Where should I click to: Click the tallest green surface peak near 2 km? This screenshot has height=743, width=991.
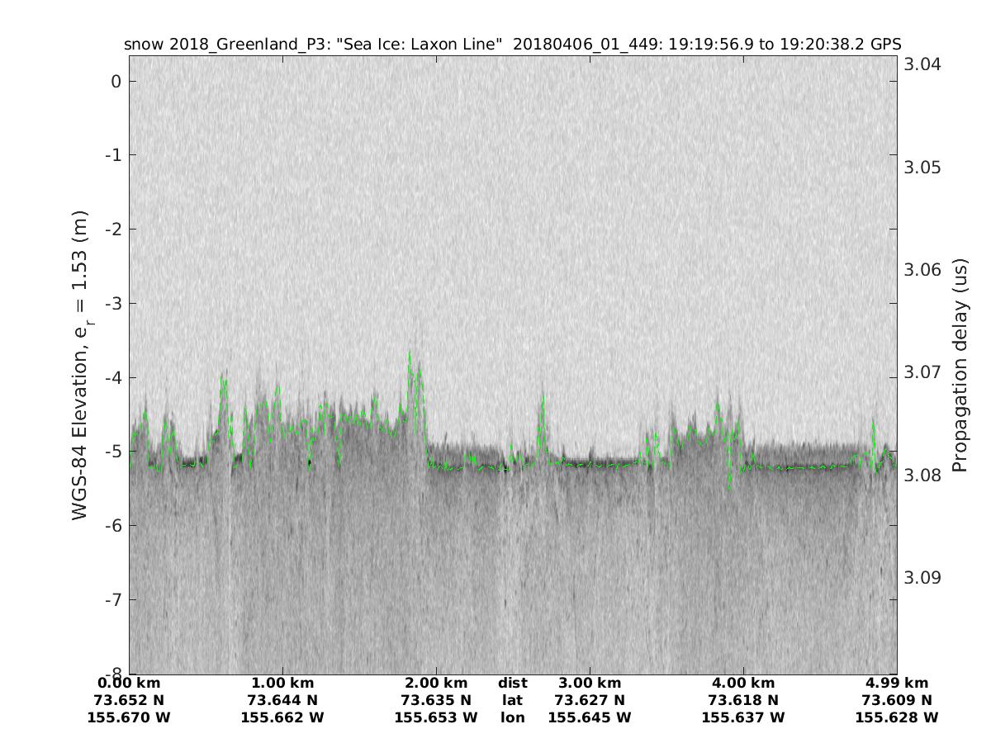pos(410,355)
